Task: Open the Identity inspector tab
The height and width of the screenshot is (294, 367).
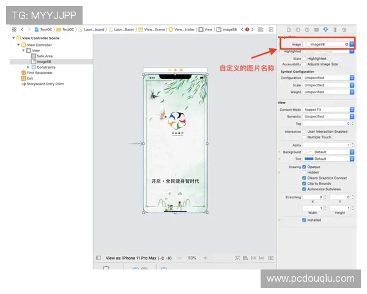Action: (316, 30)
